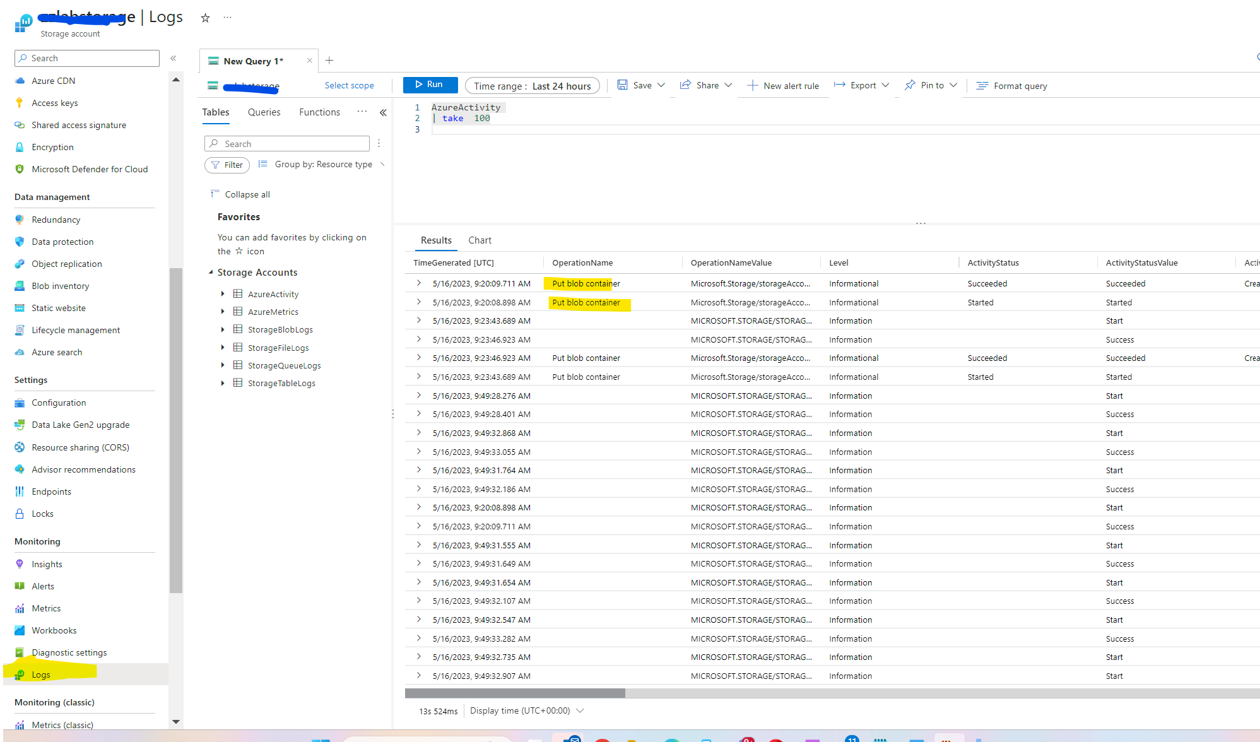The width and height of the screenshot is (1260, 742).
Task: Open Encryption settings
Action: 52,147
